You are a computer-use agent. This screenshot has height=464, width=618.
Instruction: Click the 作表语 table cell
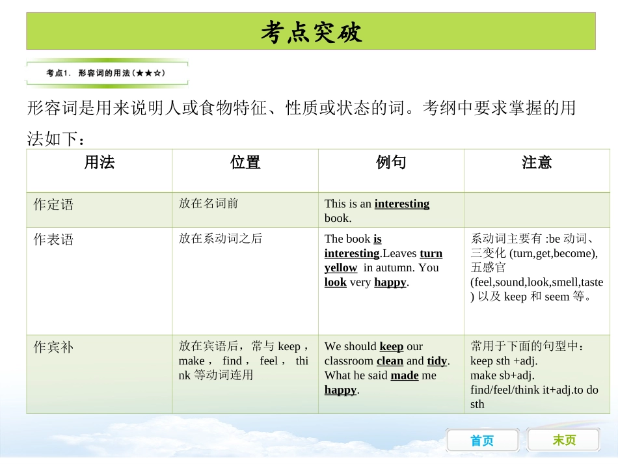(100, 281)
